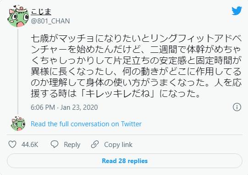
Task: Open the 6:06 PM Jan 23, 2020 timestamp
Action: click(64, 107)
